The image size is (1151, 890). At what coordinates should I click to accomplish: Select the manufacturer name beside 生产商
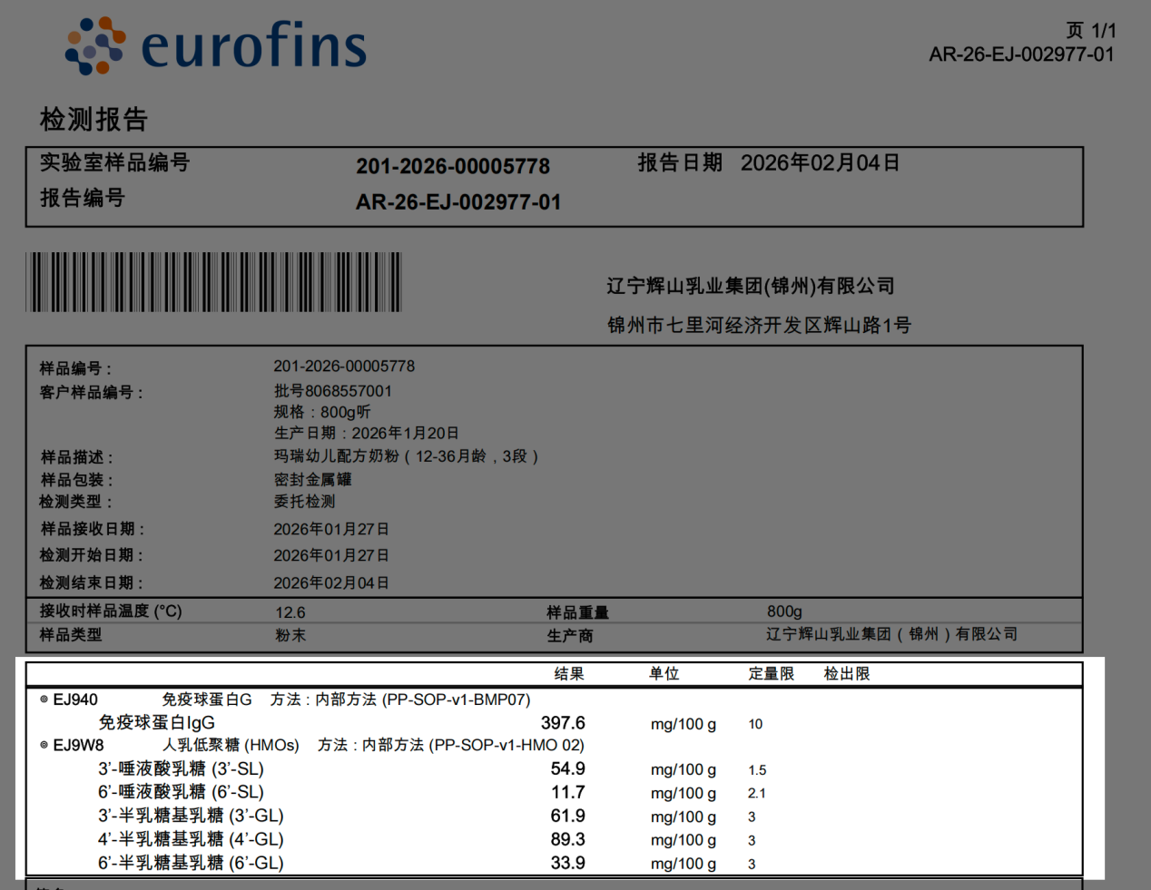click(x=891, y=634)
